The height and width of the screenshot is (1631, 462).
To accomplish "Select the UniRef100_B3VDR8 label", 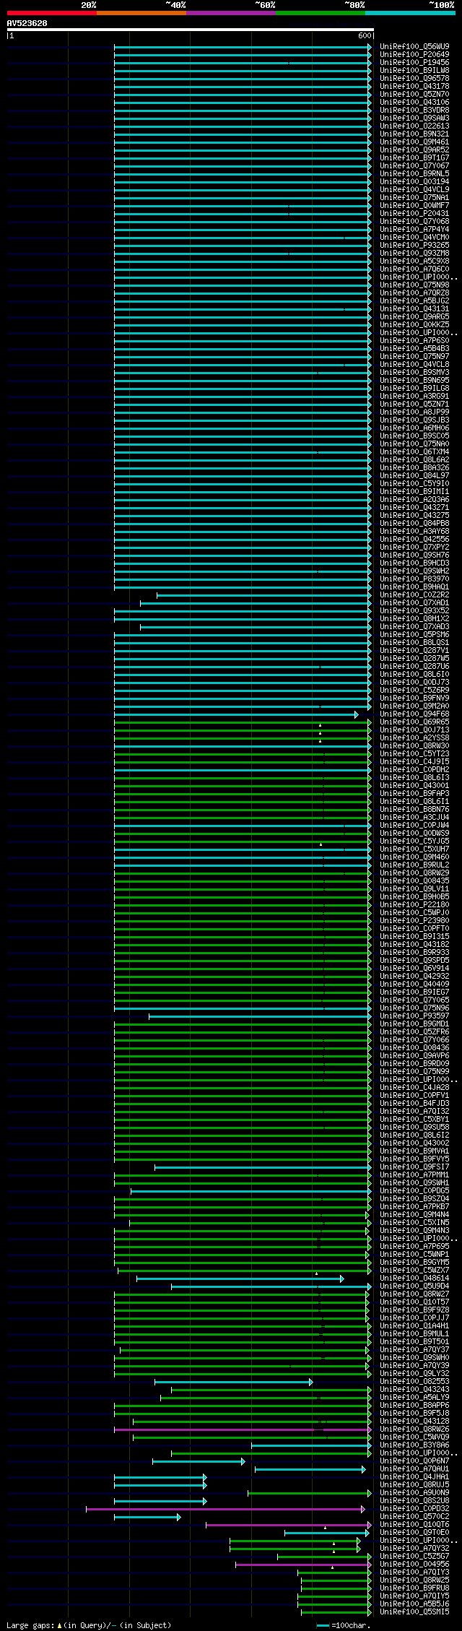I will 414,110.
